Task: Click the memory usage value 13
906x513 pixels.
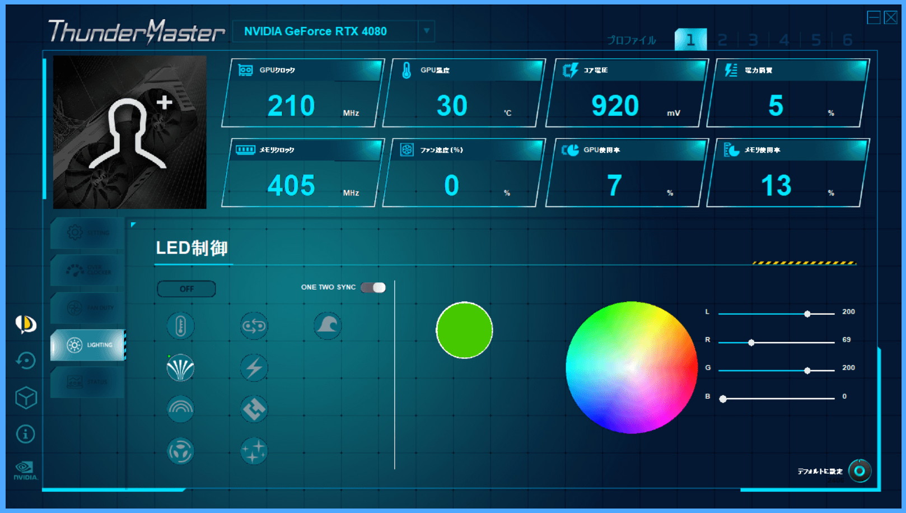Action: point(776,185)
